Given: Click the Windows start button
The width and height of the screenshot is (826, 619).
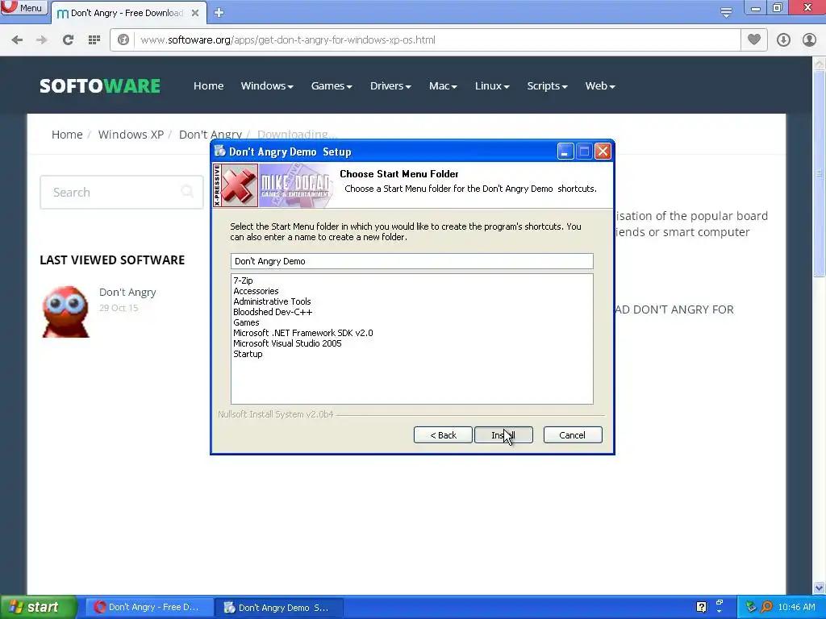Looking at the screenshot, I should pyautogui.click(x=38, y=607).
